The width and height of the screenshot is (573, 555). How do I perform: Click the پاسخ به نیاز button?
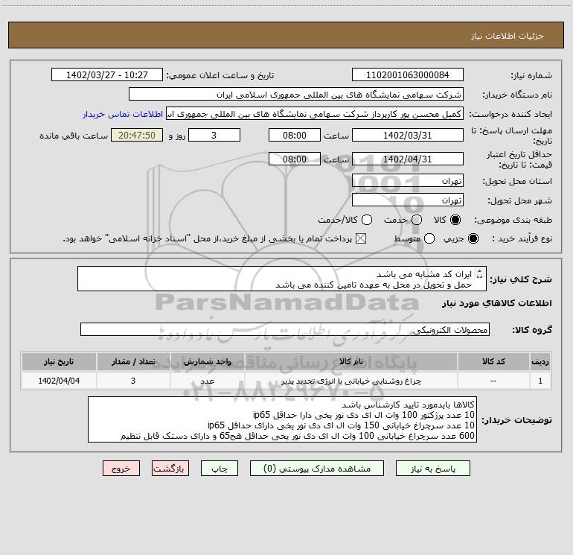point(432,469)
